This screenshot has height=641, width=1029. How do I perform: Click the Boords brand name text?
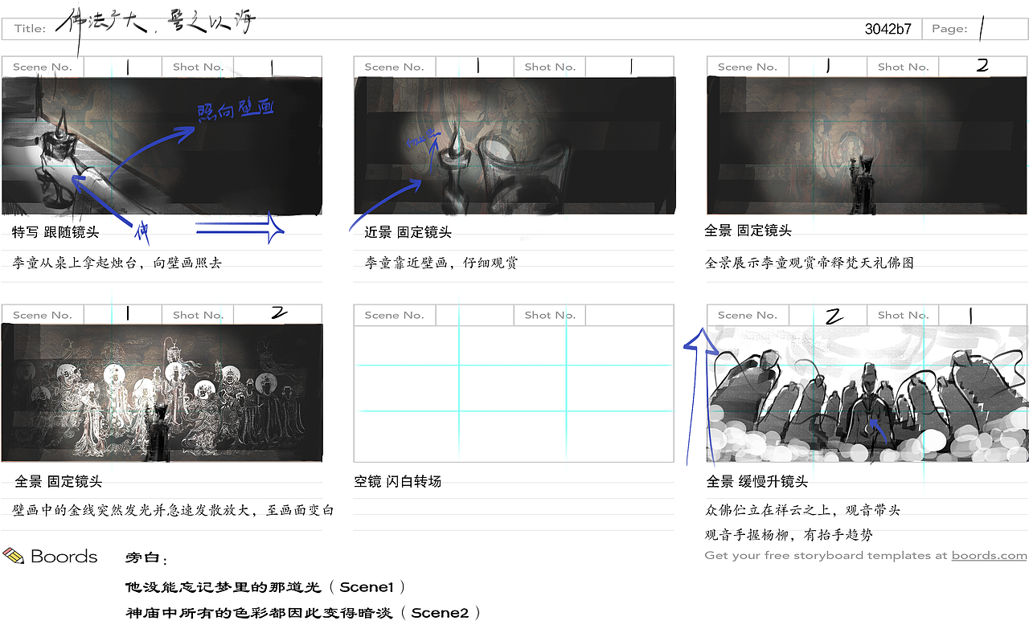[x=64, y=557]
